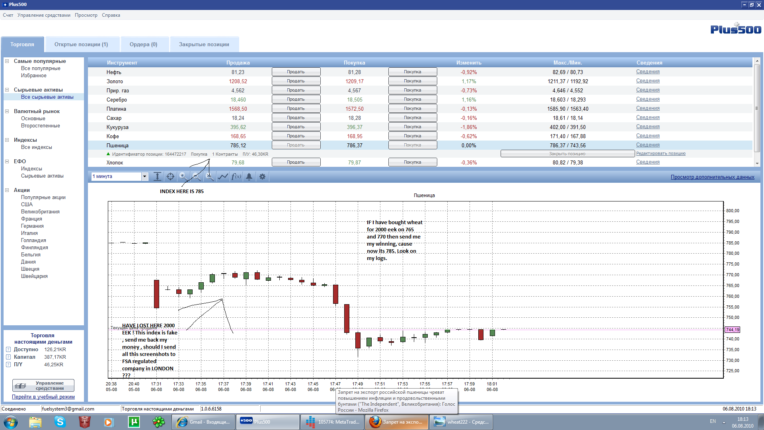Open Firefox window in taskbar
764x430 pixels.
396,422
